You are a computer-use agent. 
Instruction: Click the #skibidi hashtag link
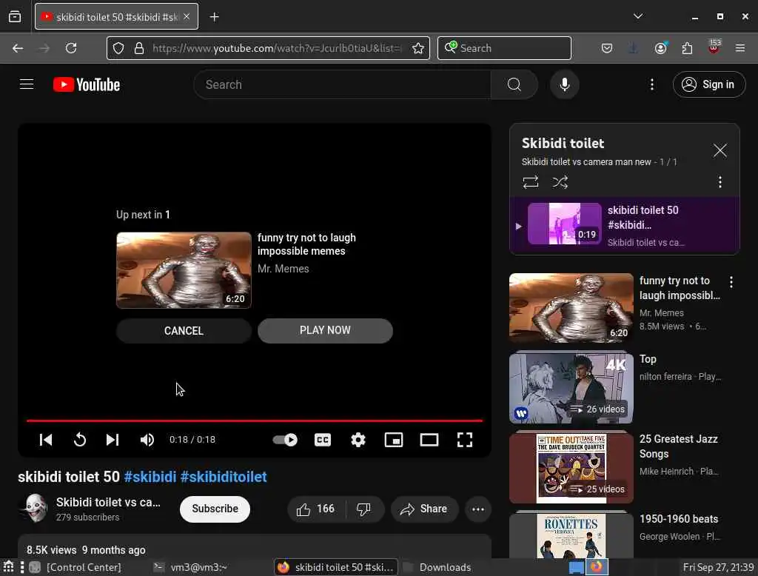pos(150,477)
